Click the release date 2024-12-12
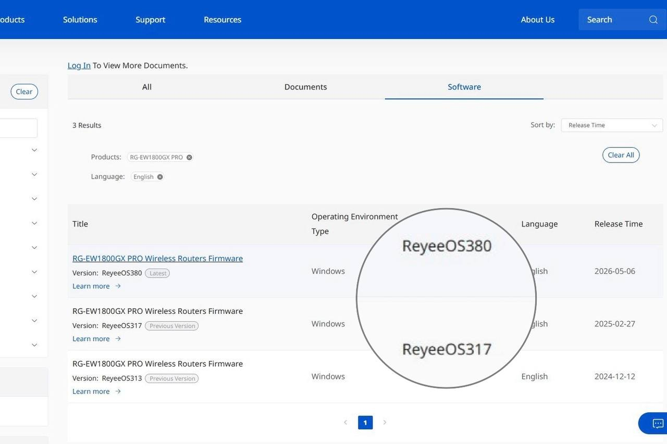The image size is (667, 444). point(615,376)
